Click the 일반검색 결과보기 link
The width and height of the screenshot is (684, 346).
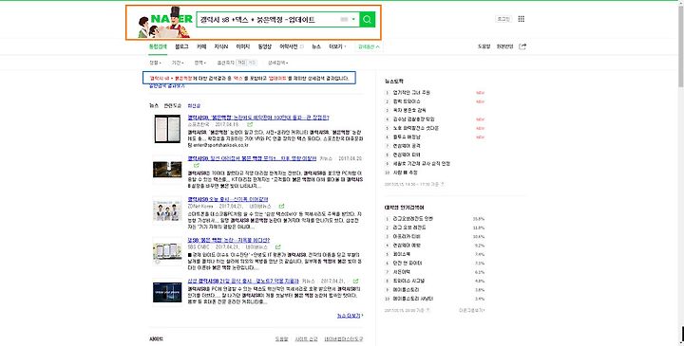tap(166, 86)
